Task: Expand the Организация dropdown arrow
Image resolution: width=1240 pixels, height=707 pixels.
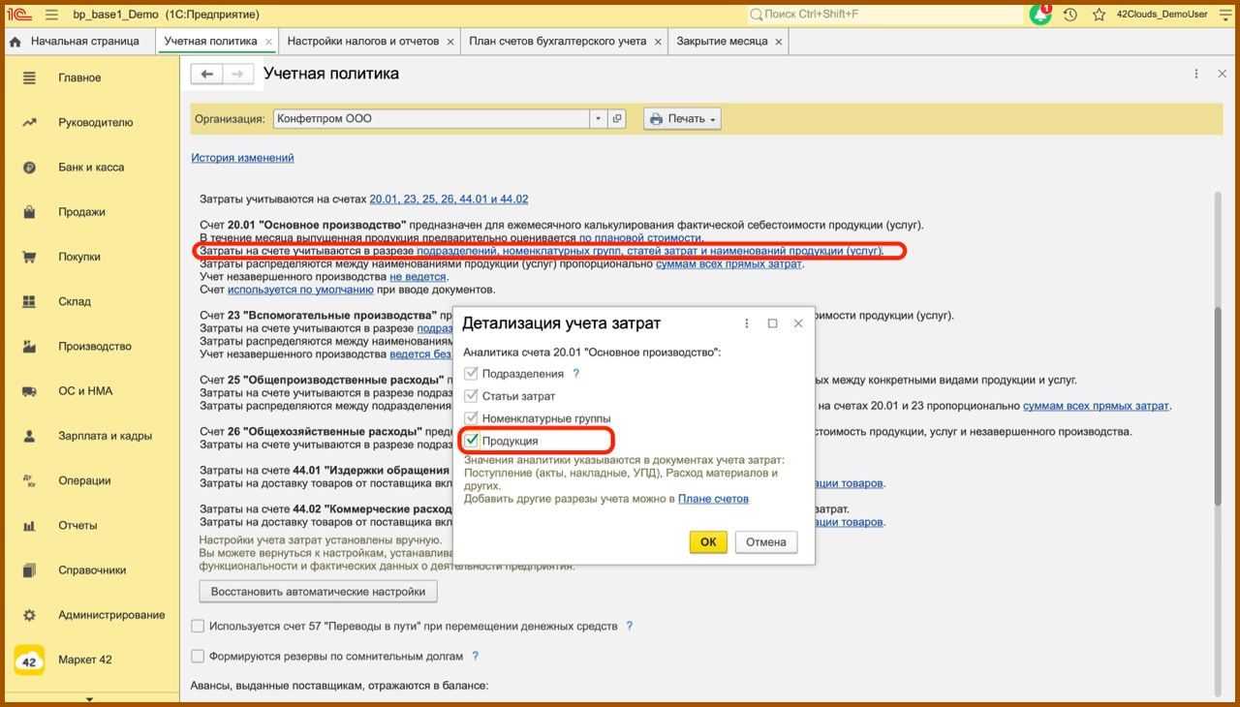Action: 599,119
